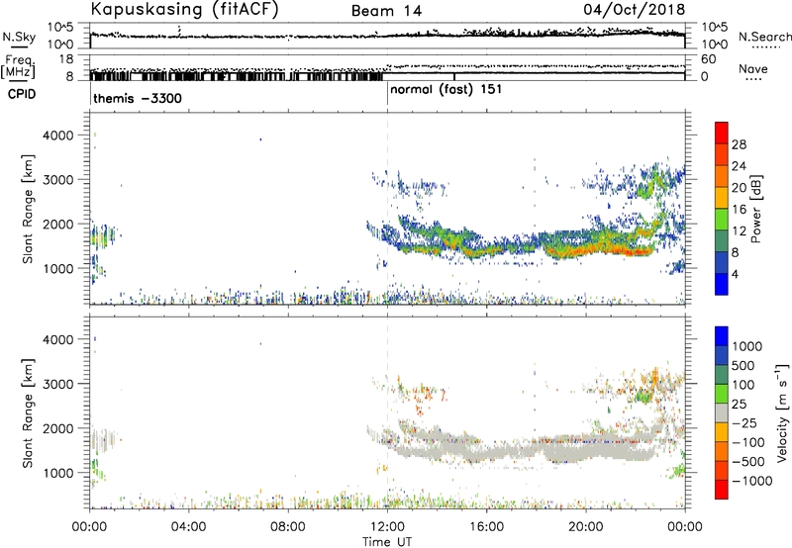Click the "normal (fast) 151" CPID entry
Image resolution: width=792 pixels, height=548 pixels.
(x=446, y=90)
